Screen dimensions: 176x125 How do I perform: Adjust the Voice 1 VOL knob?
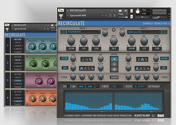[71, 41]
